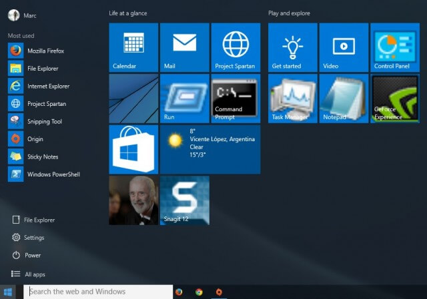Open the Store shopping bag tile
The image size is (427, 299).
[x=133, y=149]
